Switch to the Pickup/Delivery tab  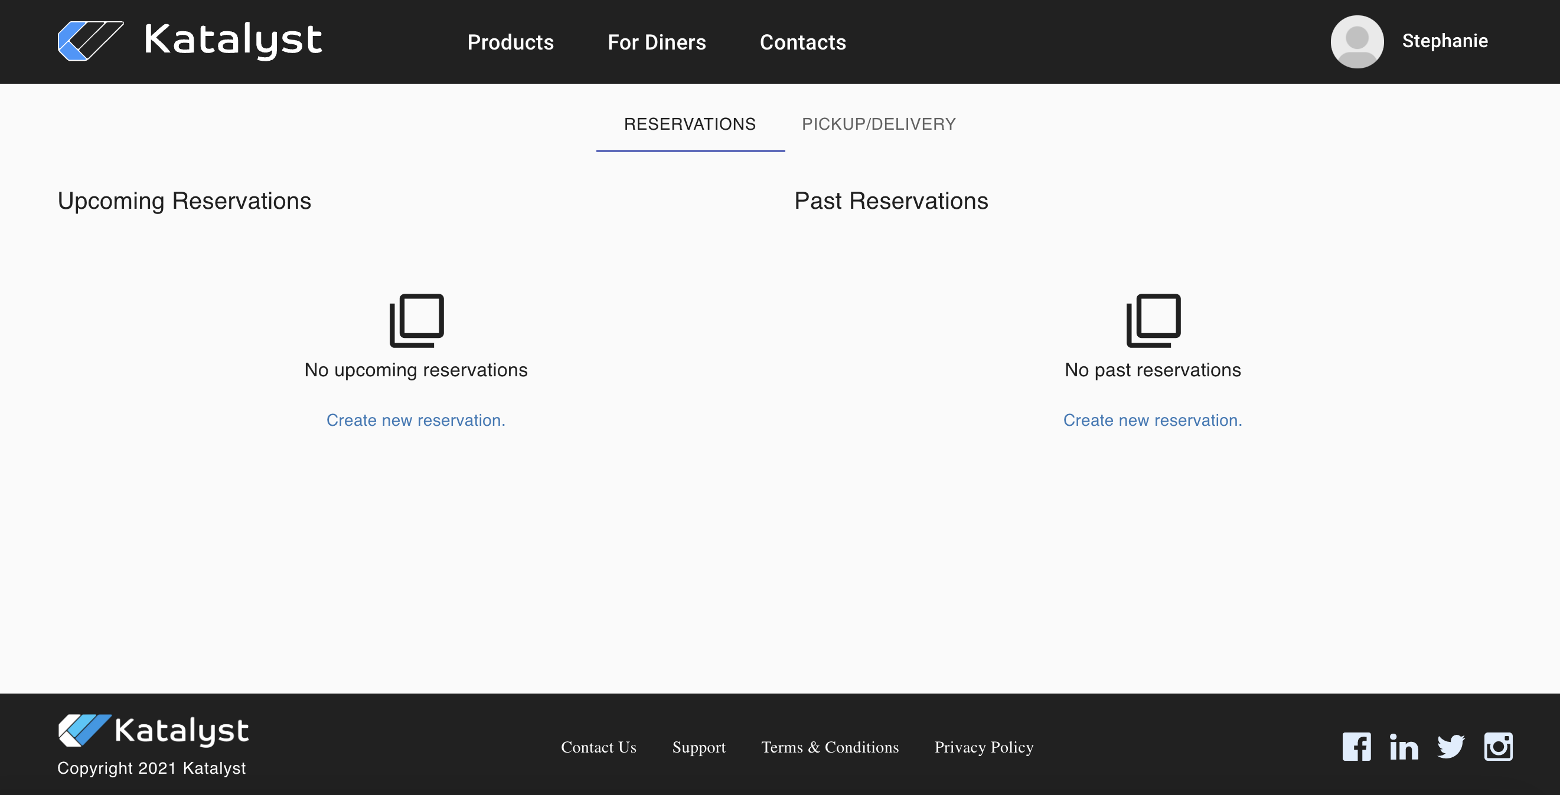[x=879, y=124]
